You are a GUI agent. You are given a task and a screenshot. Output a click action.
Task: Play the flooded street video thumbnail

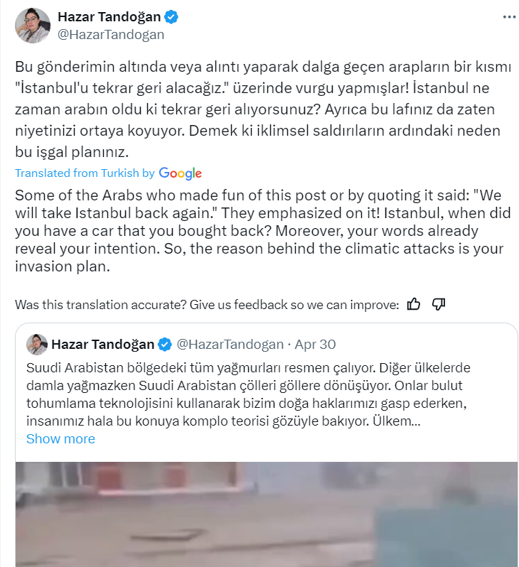pyautogui.click(x=267, y=514)
